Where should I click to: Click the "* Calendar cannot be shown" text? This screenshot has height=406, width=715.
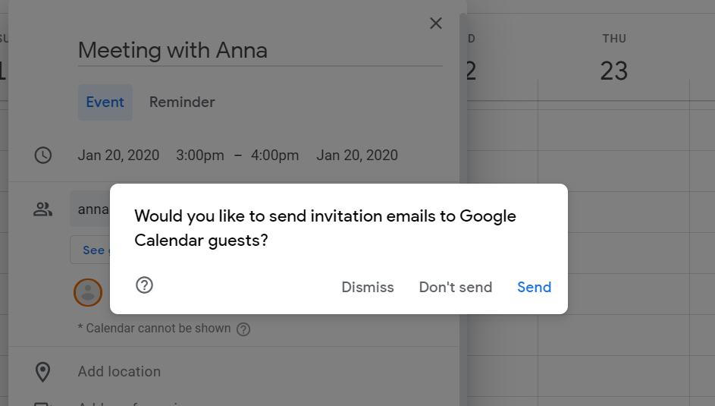tap(154, 329)
